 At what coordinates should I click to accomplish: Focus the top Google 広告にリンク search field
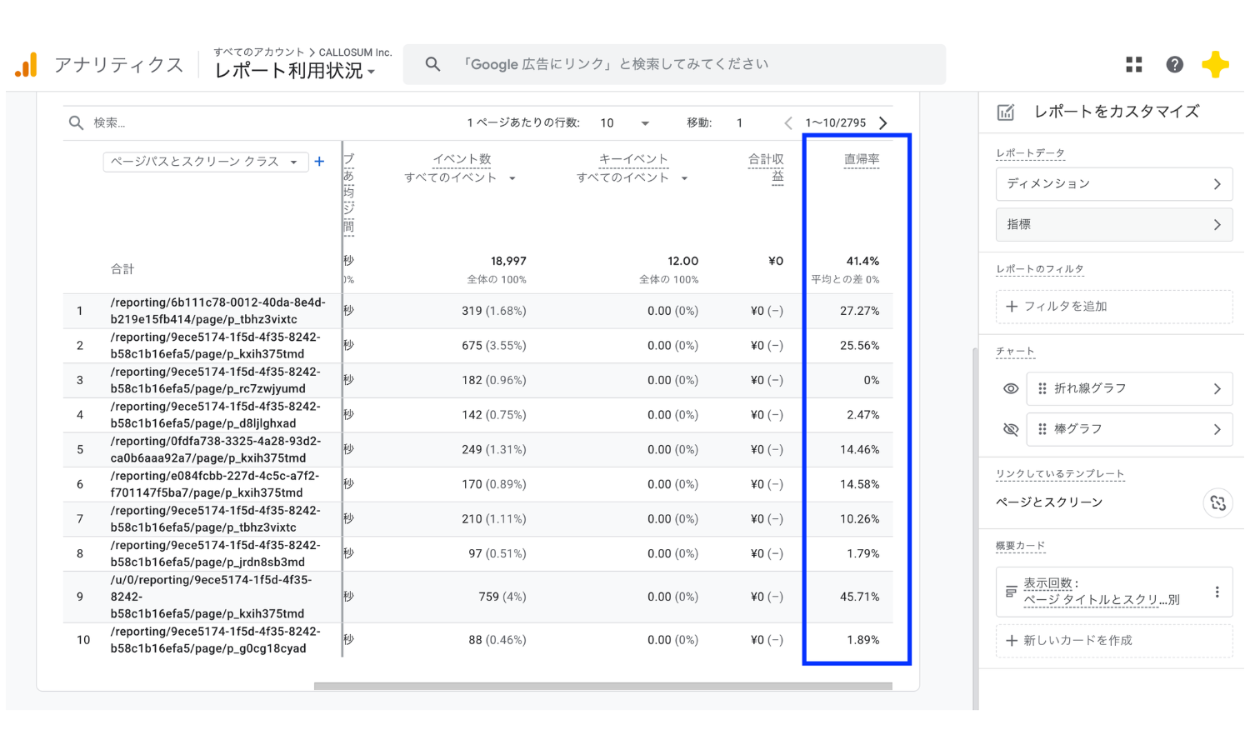tap(675, 64)
